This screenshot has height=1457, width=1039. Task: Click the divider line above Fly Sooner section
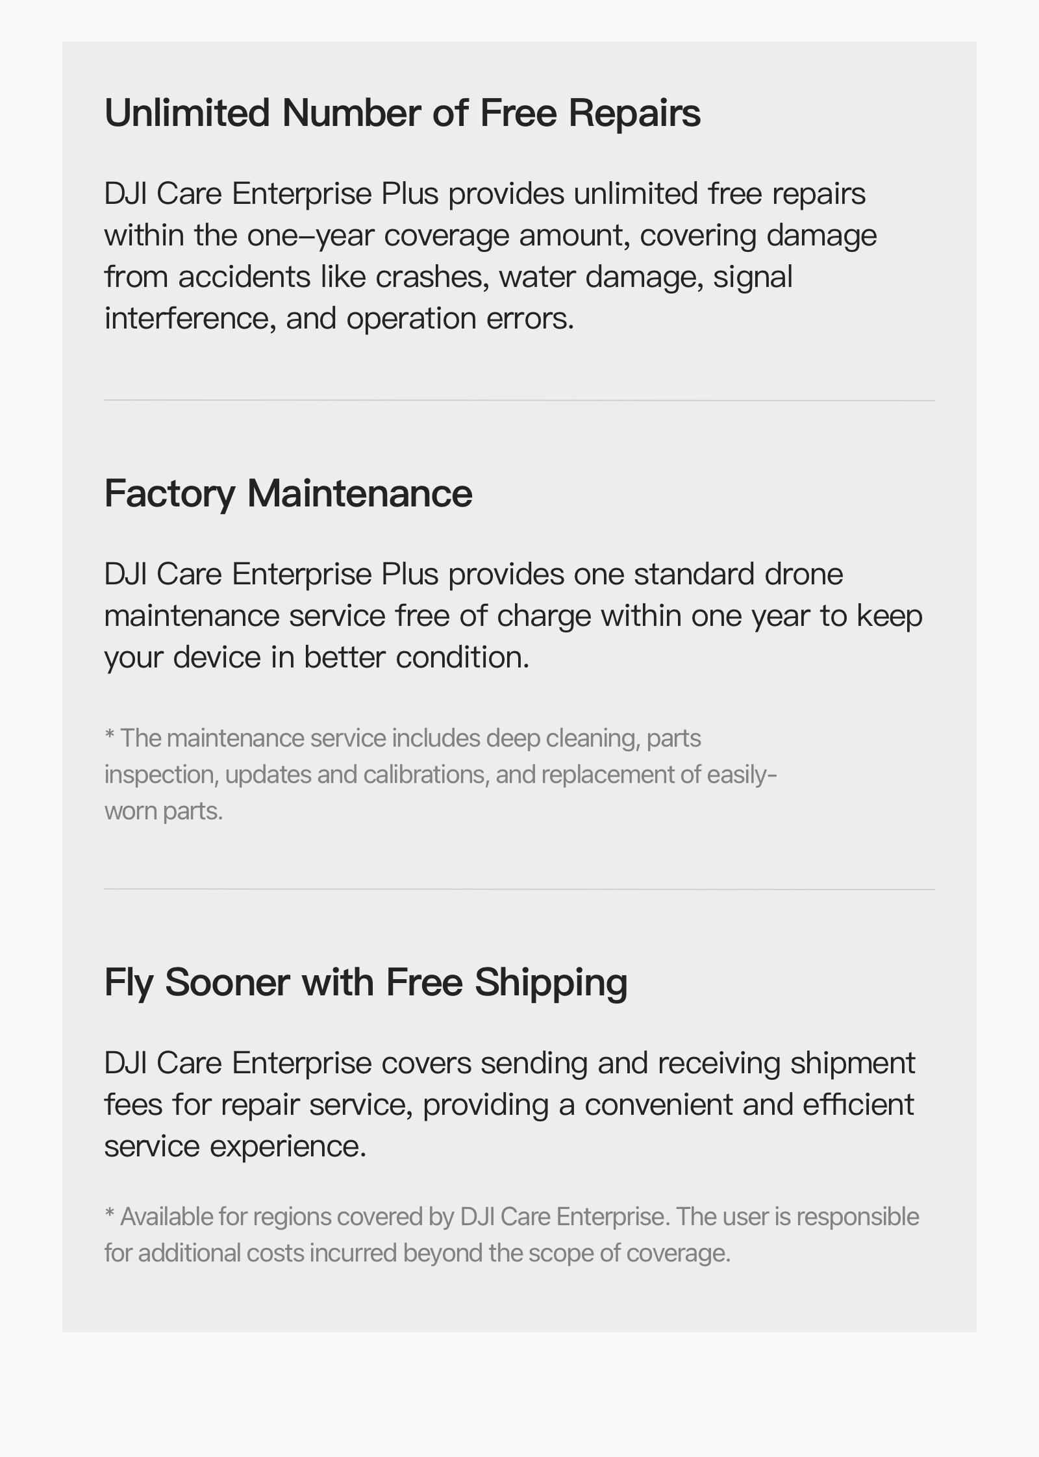(x=519, y=890)
